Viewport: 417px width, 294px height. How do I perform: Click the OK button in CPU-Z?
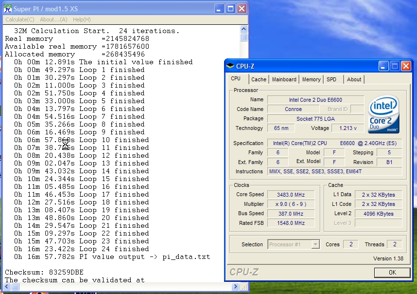click(x=392, y=273)
